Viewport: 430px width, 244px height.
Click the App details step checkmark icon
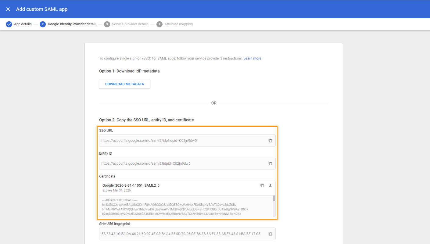pos(9,24)
